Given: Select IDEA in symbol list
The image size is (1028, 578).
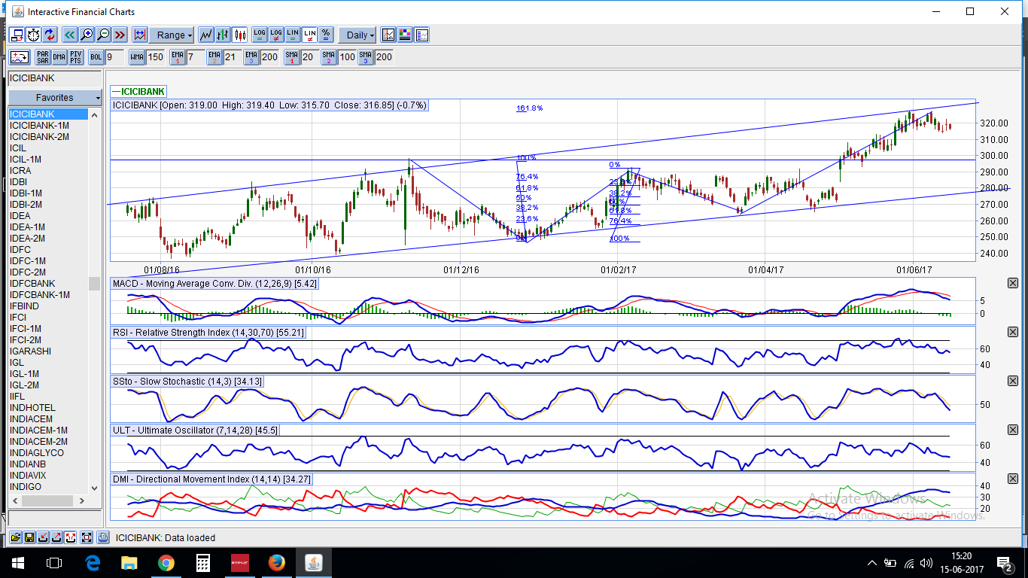Looking at the screenshot, I should click(x=49, y=216).
